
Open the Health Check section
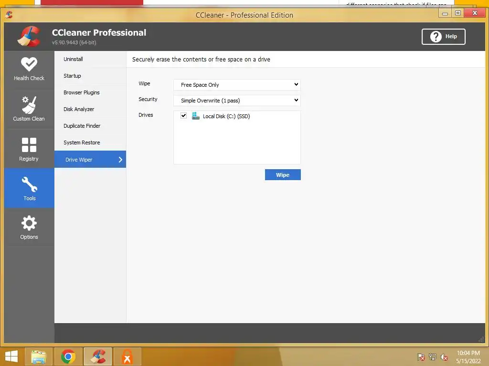point(29,70)
